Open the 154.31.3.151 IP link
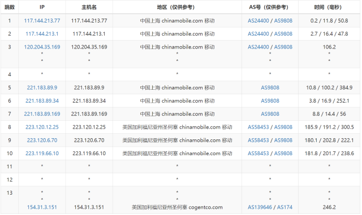The height and width of the screenshot is (215, 362). pos(42,208)
